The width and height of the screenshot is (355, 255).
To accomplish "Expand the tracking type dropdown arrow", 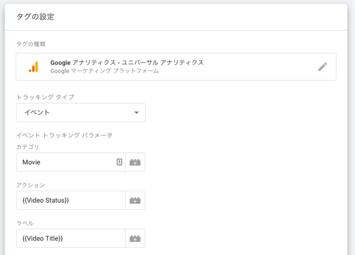I will (x=136, y=113).
